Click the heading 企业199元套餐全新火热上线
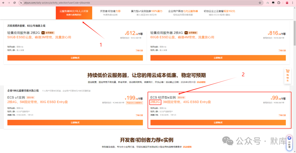 23,91
